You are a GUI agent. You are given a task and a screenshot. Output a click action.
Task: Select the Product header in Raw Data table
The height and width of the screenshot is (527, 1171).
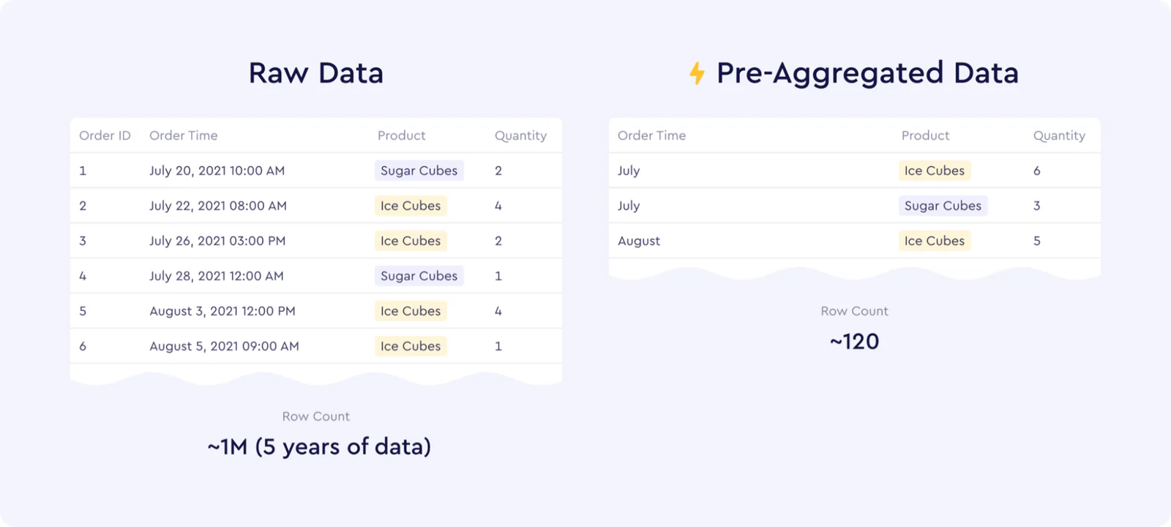tap(402, 135)
